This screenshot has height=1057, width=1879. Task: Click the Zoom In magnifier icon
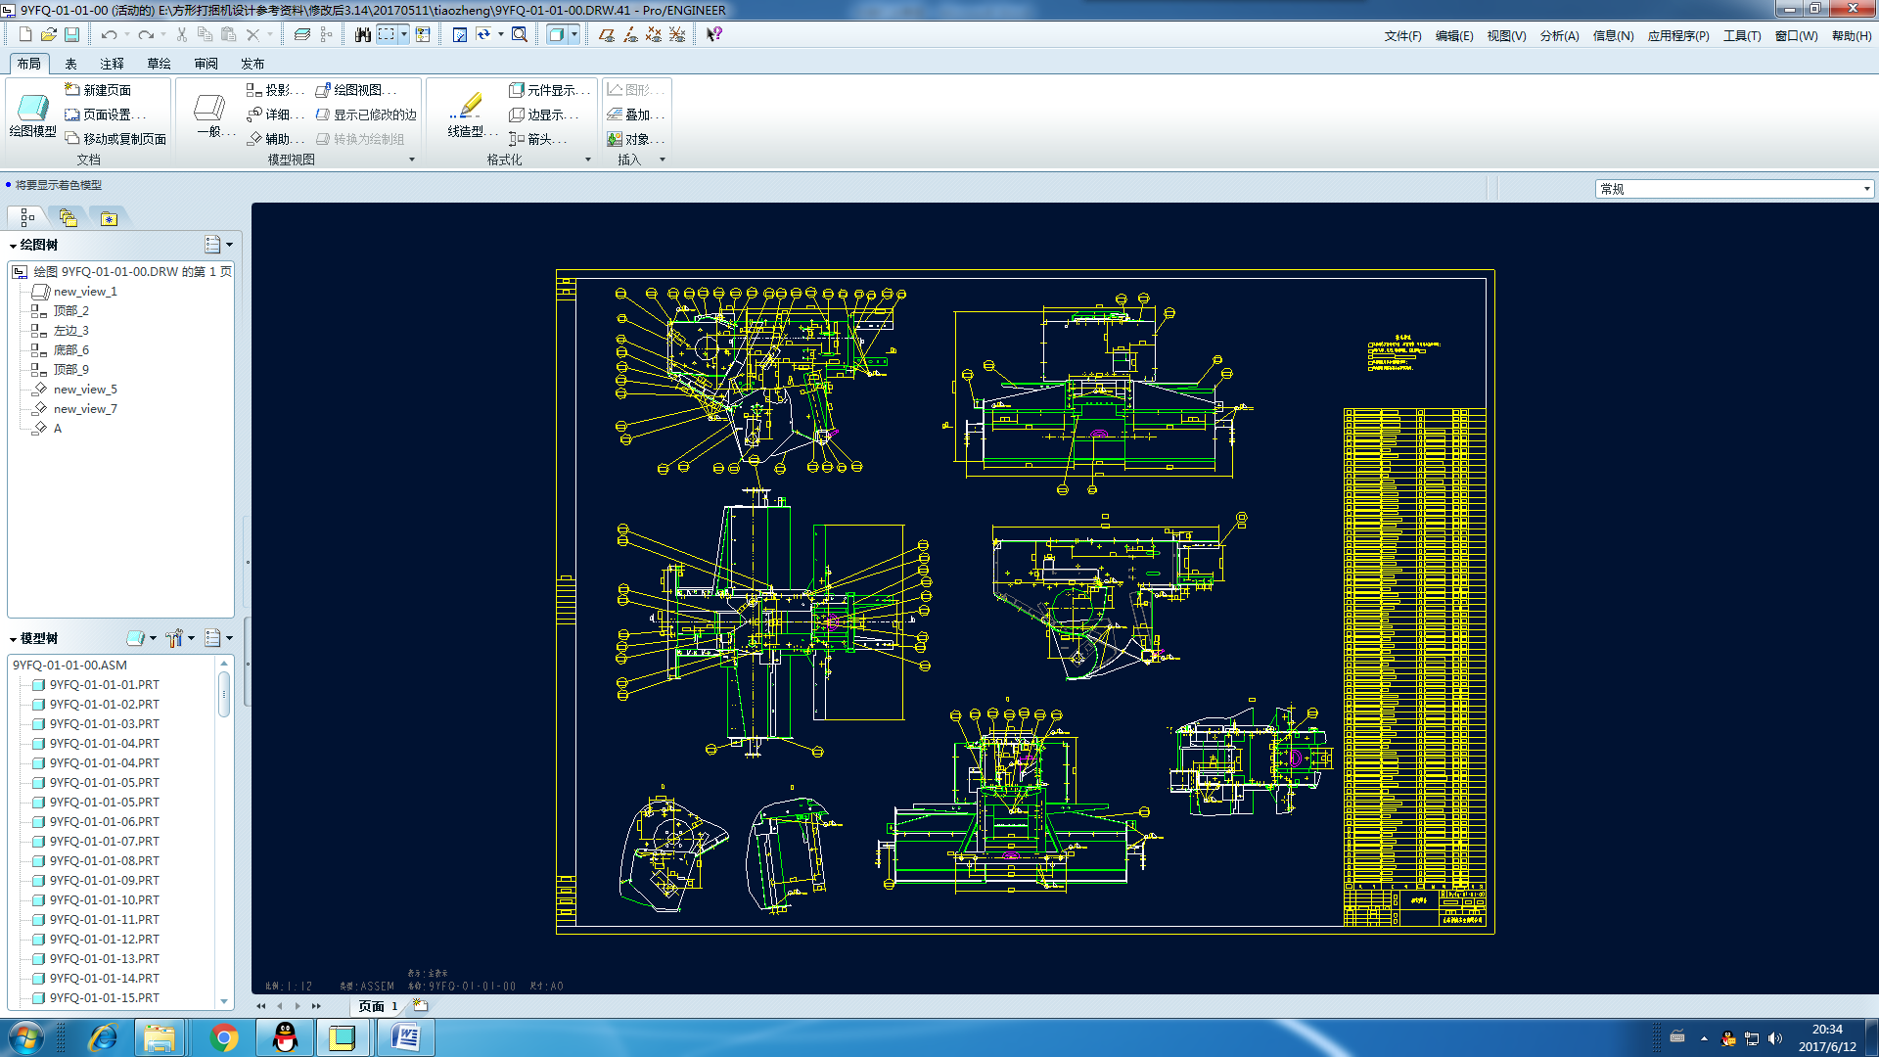[x=520, y=34]
